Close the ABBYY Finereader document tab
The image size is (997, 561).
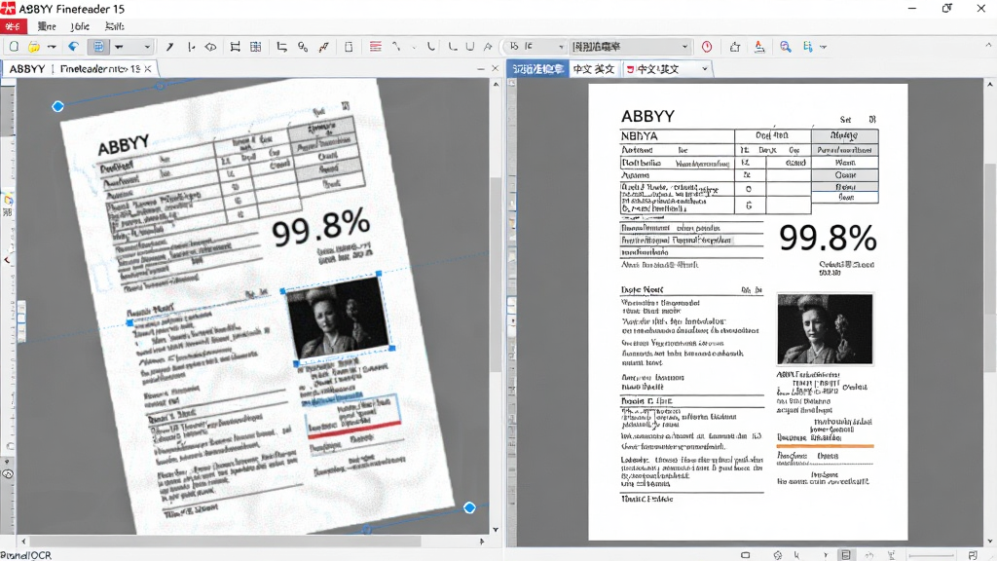148,69
